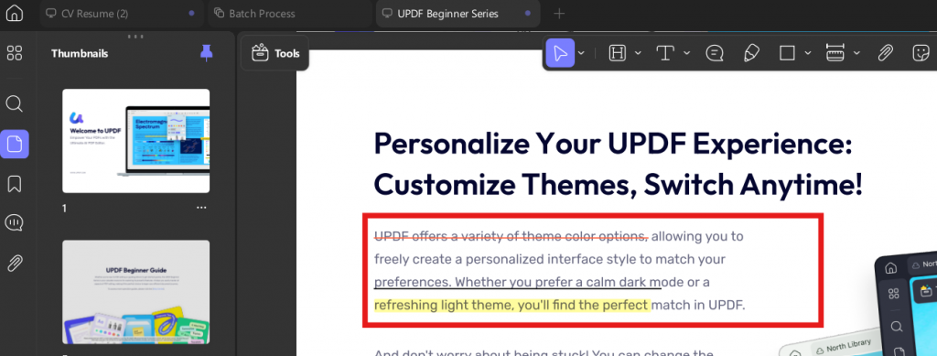Viewport: 937px width, 356px height.
Task: Expand the shape tool dropdown arrow
Action: [x=808, y=53]
